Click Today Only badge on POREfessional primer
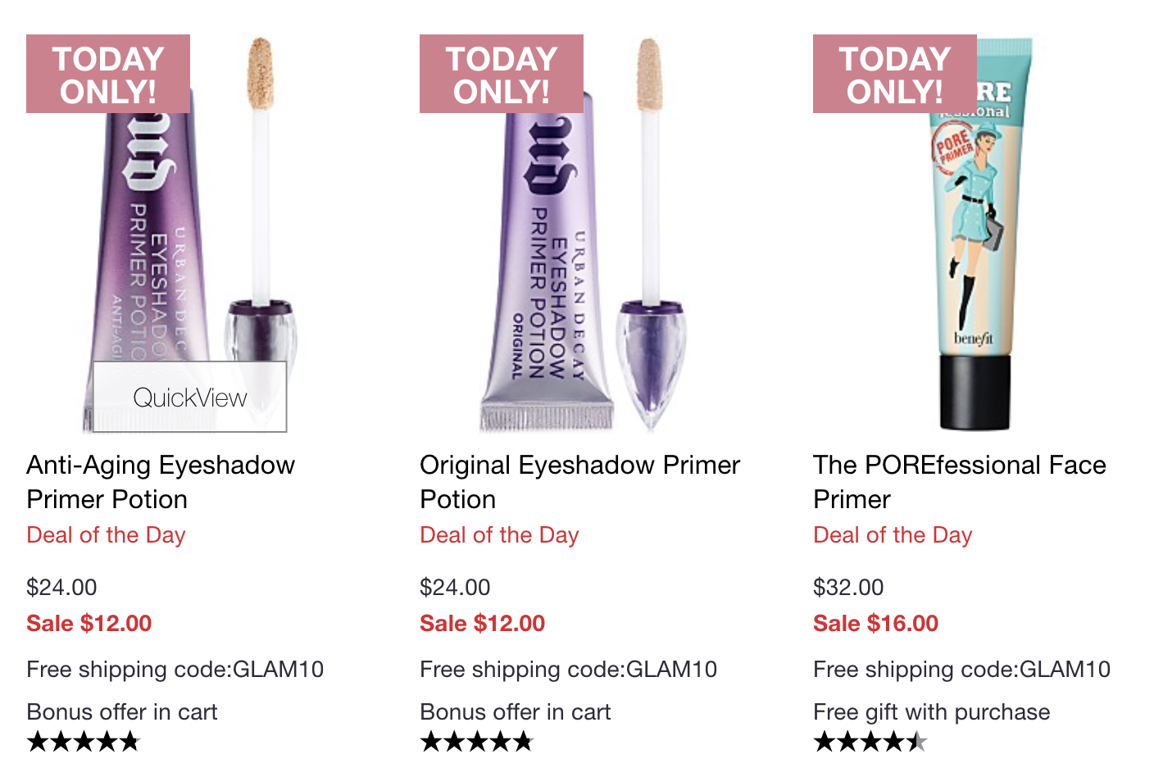1154x777 pixels. click(895, 74)
